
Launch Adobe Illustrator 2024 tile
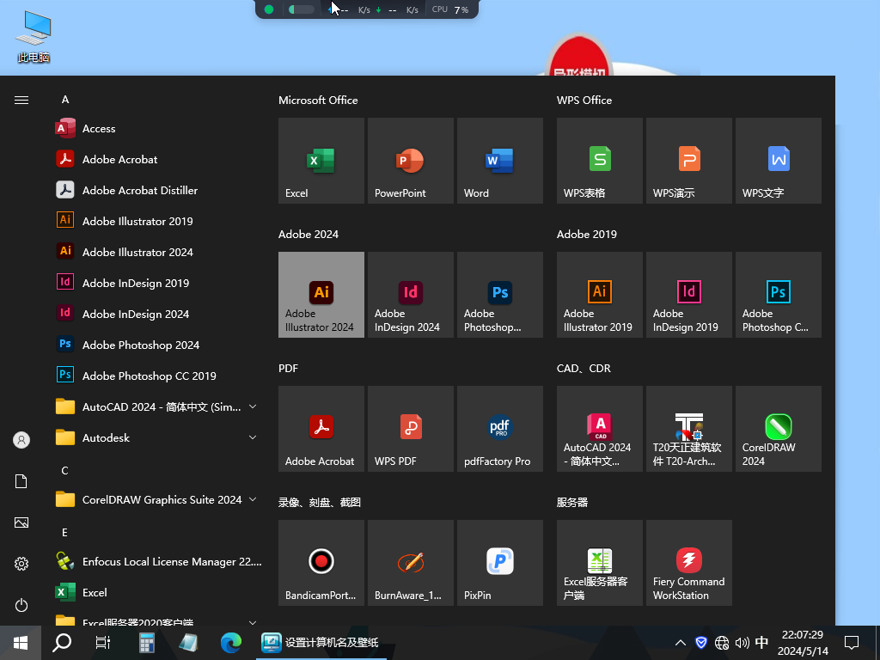[x=321, y=295]
